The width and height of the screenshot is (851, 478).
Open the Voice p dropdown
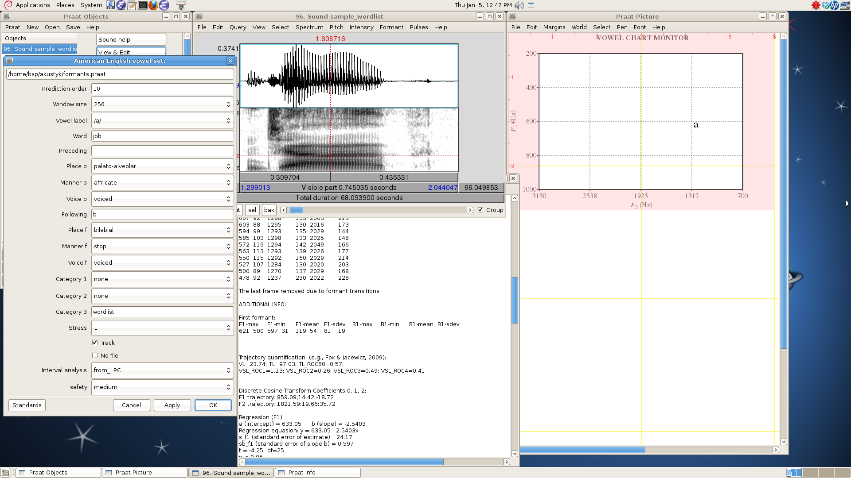point(162,199)
